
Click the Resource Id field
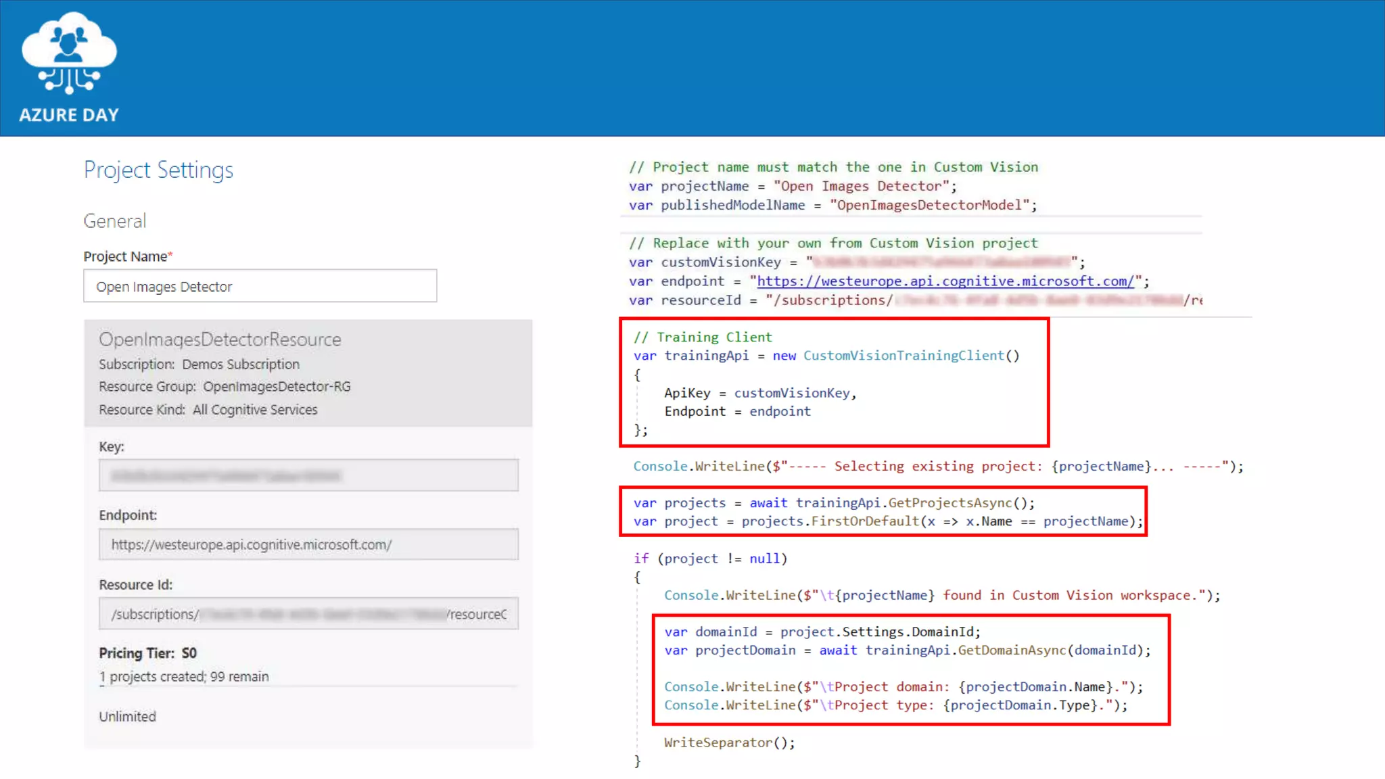point(308,614)
